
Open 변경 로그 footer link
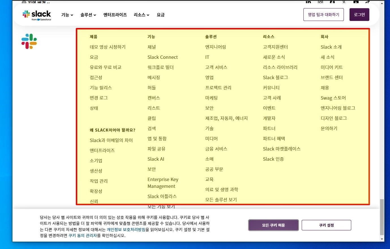[x=99, y=98]
